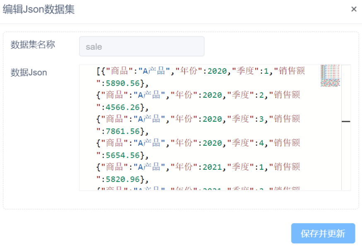Viewport: 362px width, 246px height.
Task: Focus the 数据集名称 input containing sale
Action: tap(142, 46)
